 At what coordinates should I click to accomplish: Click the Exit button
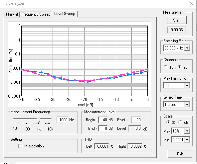[180, 154]
